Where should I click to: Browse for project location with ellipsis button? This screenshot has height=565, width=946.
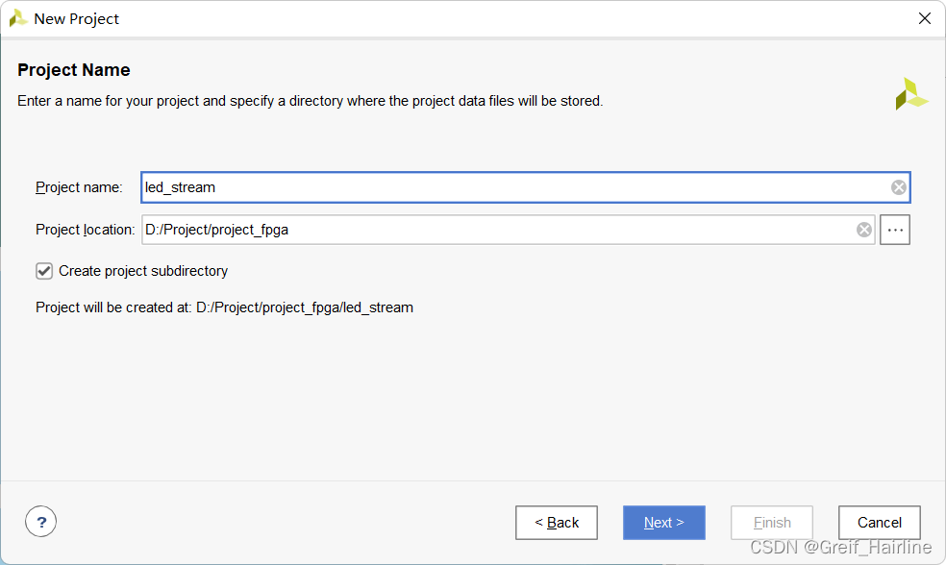[x=894, y=230]
